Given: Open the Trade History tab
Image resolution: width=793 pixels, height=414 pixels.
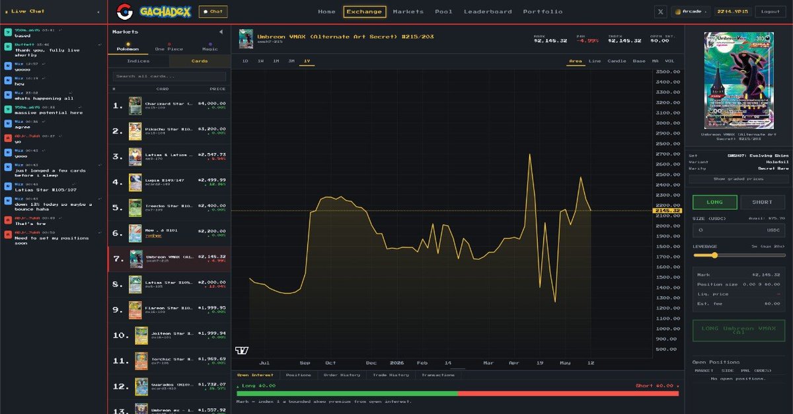Looking at the screenshot, I should (x=389, y=375).
